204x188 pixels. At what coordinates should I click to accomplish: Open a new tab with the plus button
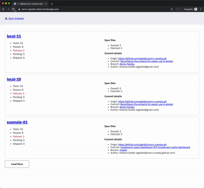(x=52, y=4)
